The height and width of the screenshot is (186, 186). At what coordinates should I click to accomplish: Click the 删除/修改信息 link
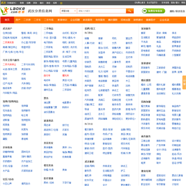coord(177,11)
